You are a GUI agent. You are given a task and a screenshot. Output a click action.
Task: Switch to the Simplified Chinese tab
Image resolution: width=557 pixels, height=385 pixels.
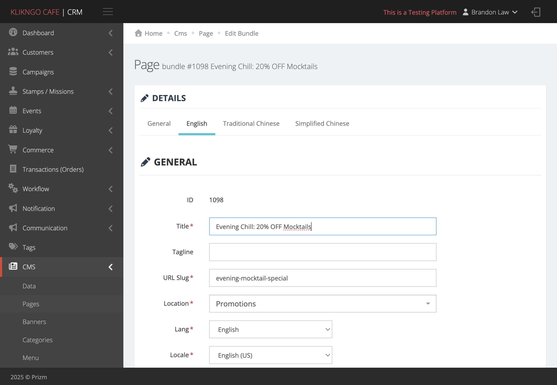coord(322,123)
